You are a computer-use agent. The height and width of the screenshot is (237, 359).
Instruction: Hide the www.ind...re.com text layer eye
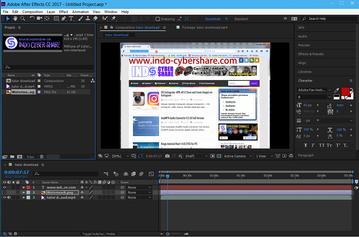[4, 187]
